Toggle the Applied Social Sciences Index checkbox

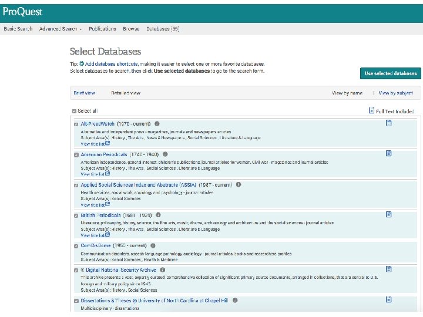(x=76, y=186)
